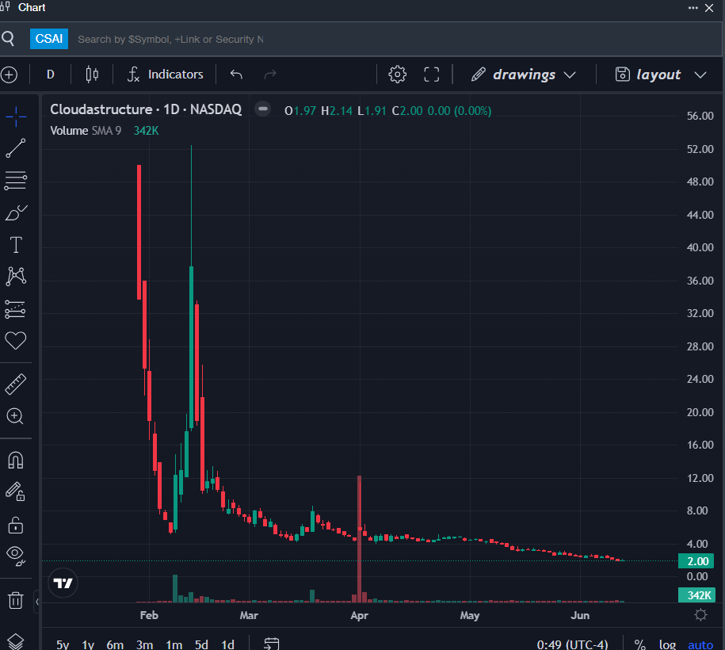Click the undo arrow
This screenshot has width=725, height=650.
coord(236,75)
